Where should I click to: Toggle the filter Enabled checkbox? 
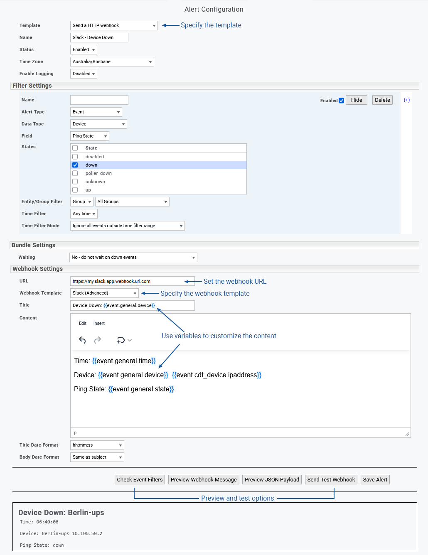click(x=341, y=101)
